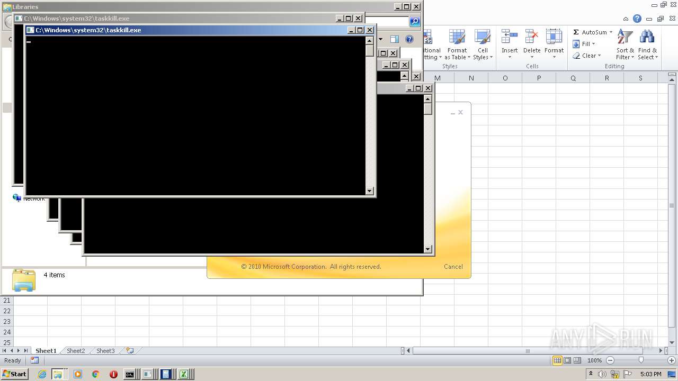Screen dimensions: 678x381
Task: Switch to Page Layout view in status bar
Action: point(567,360)
